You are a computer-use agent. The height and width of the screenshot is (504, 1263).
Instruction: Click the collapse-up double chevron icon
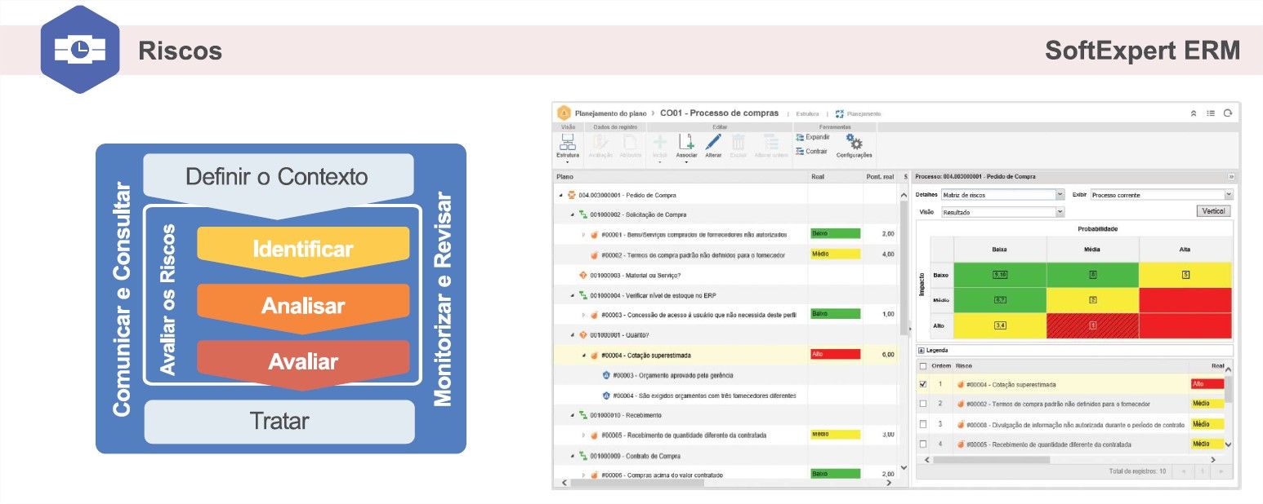1194,113
